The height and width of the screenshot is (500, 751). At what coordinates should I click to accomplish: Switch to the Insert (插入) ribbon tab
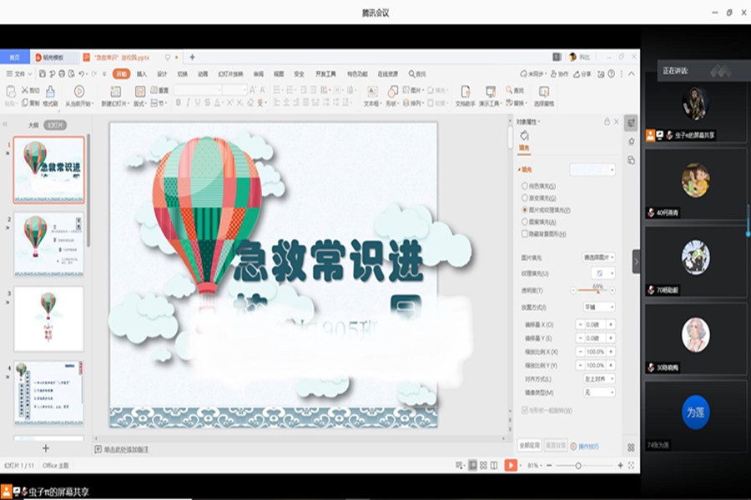point(141,73)
